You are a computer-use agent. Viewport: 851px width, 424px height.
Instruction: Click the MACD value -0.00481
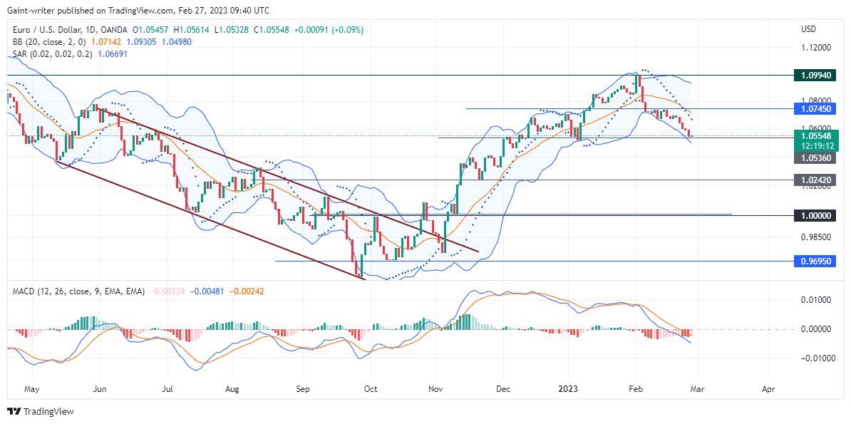(207, 291)
